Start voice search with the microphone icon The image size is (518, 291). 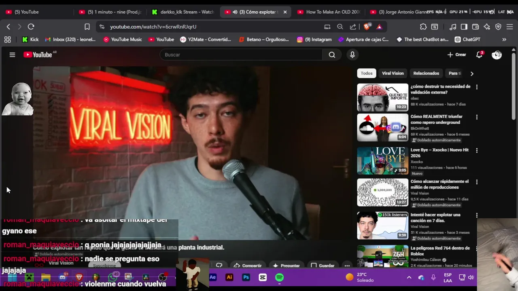click(x=352, y=55)
